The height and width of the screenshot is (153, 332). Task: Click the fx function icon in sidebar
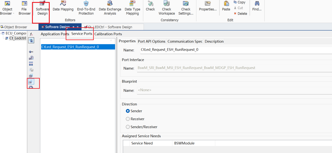tap(31, 34)
